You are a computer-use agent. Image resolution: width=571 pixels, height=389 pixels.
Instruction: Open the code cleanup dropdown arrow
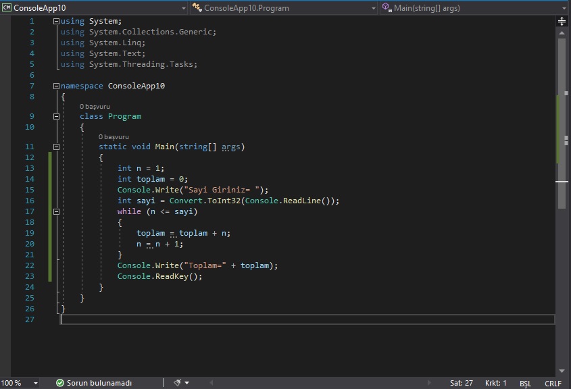[187, 383]
